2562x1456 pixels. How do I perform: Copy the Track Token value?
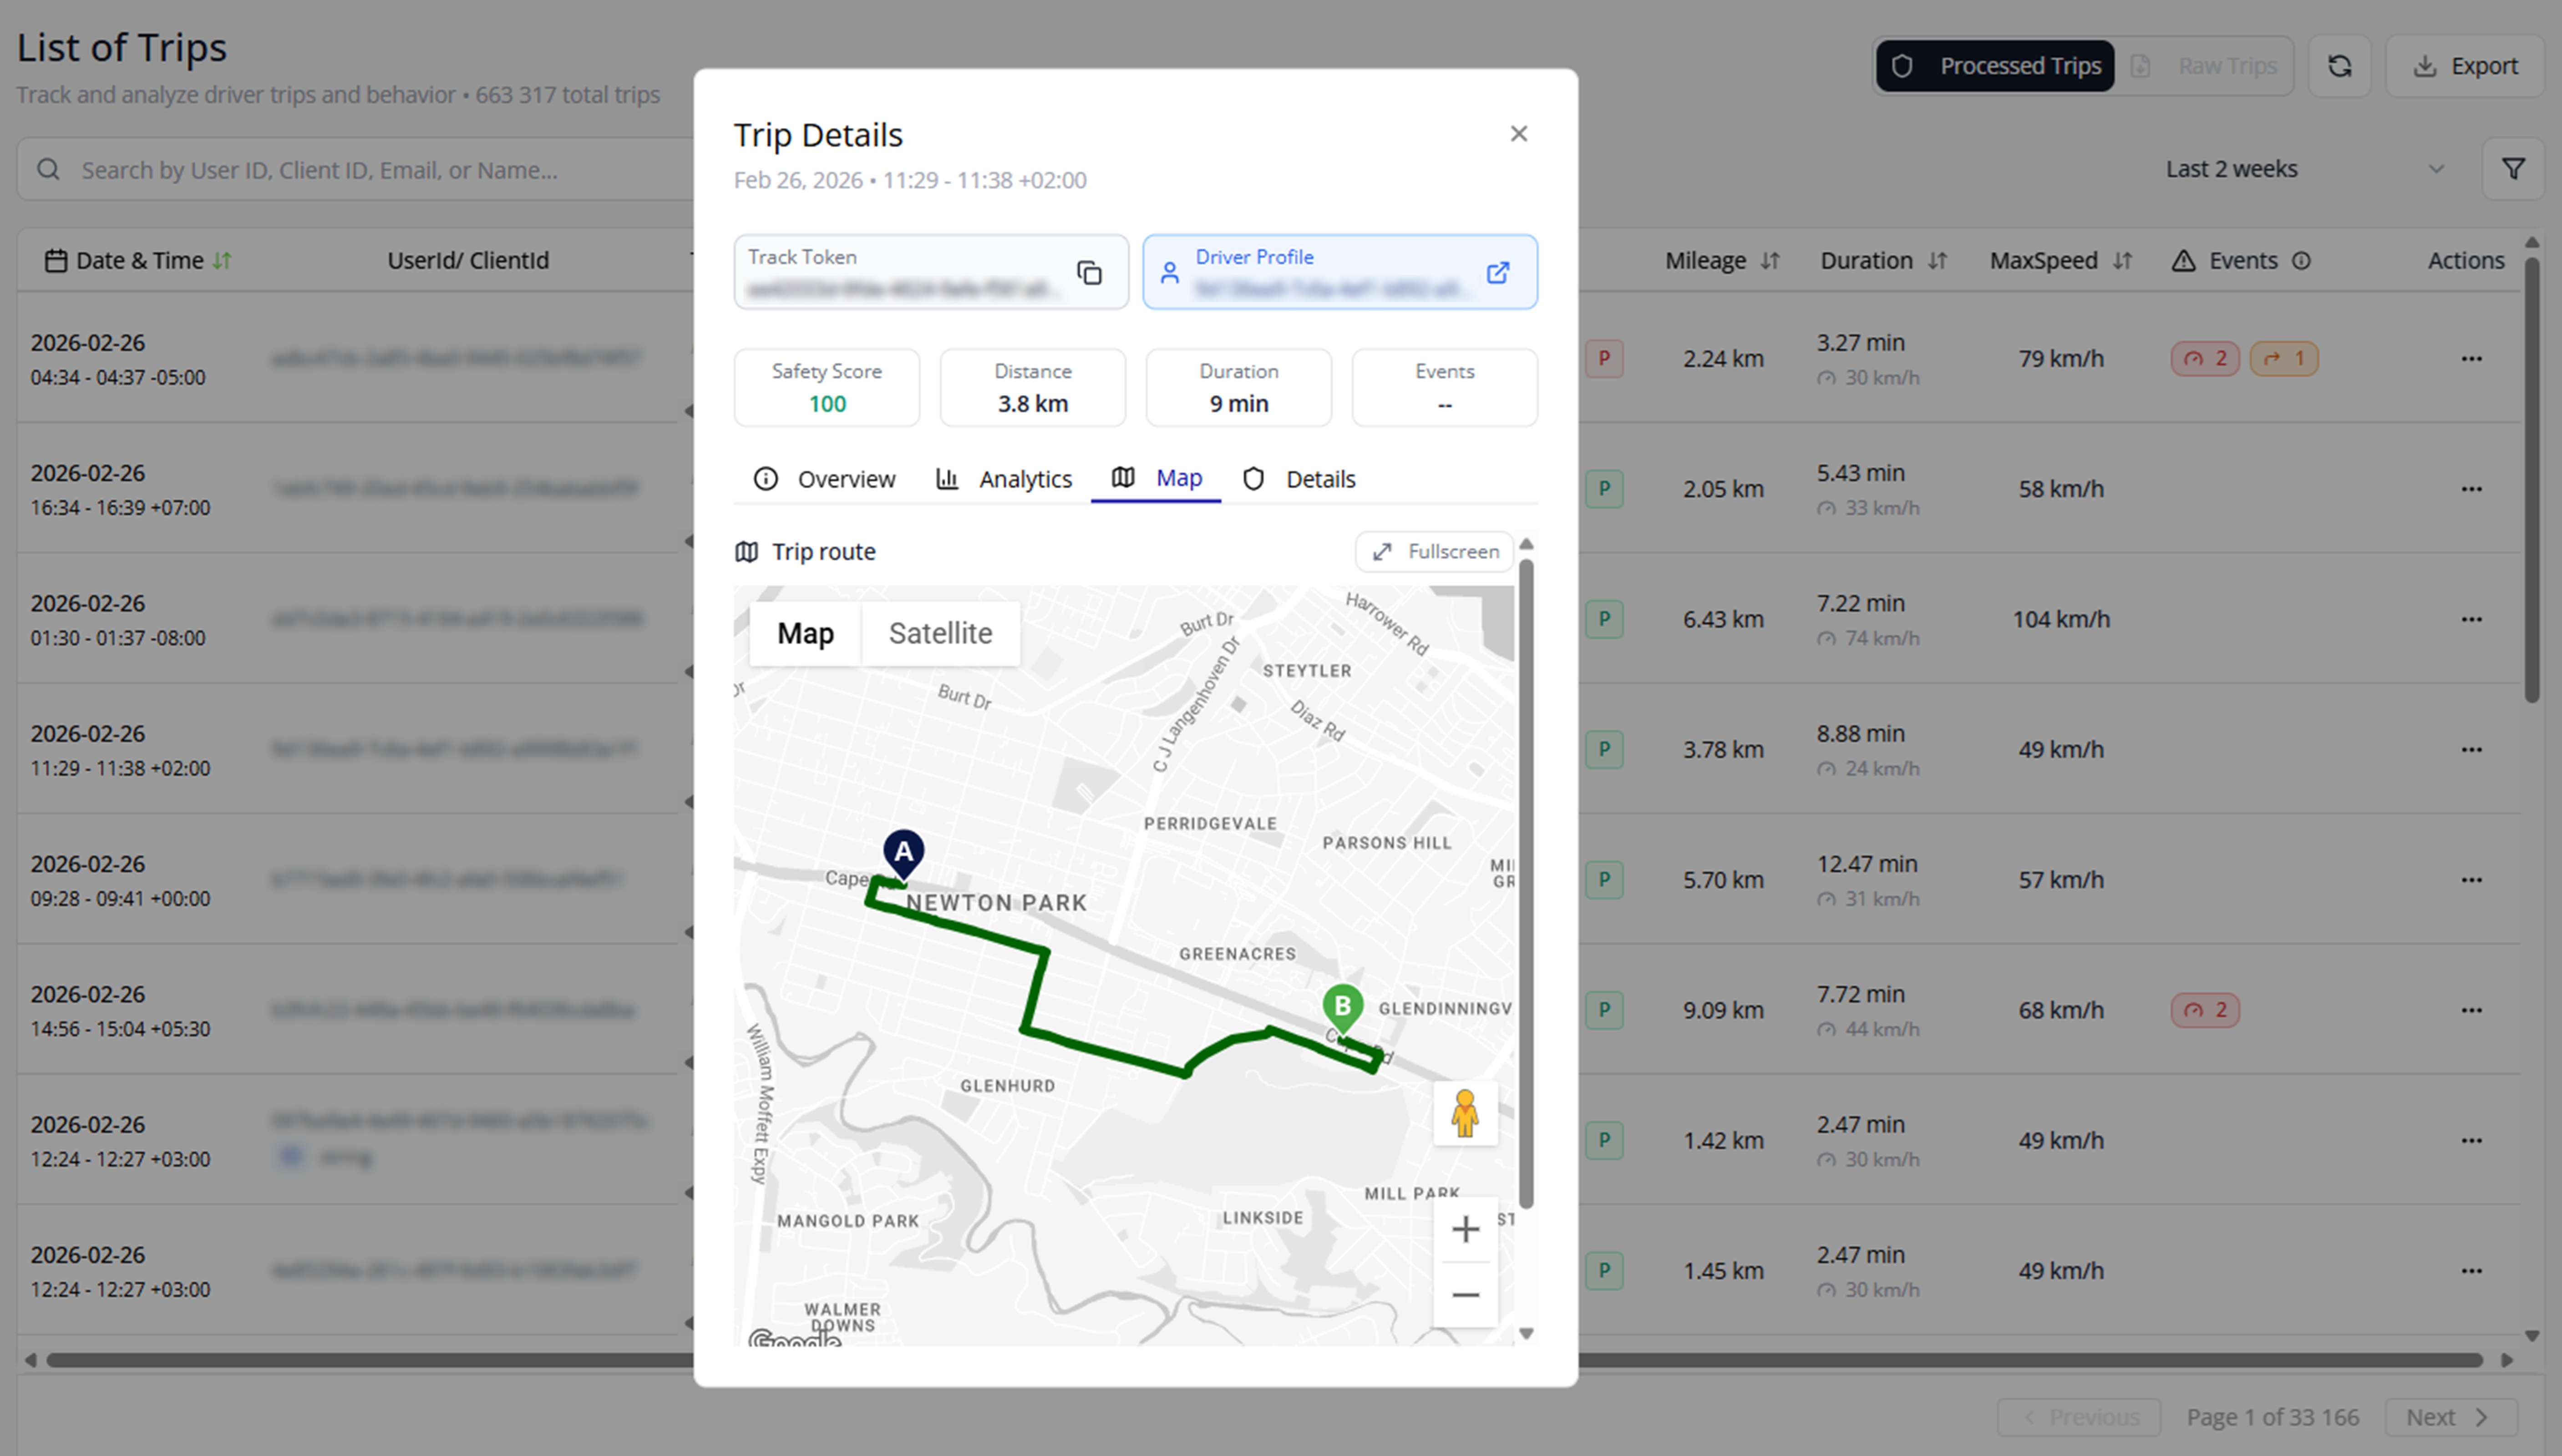click(x=1089, y=272)
